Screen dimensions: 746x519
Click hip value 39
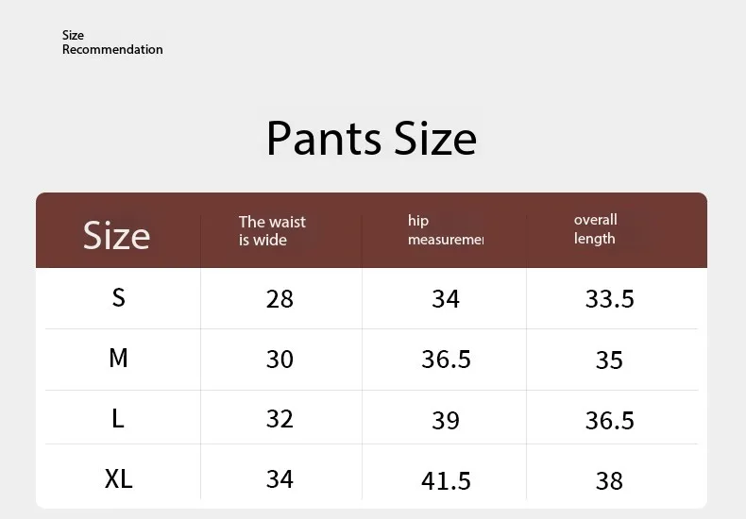[445, 420]
